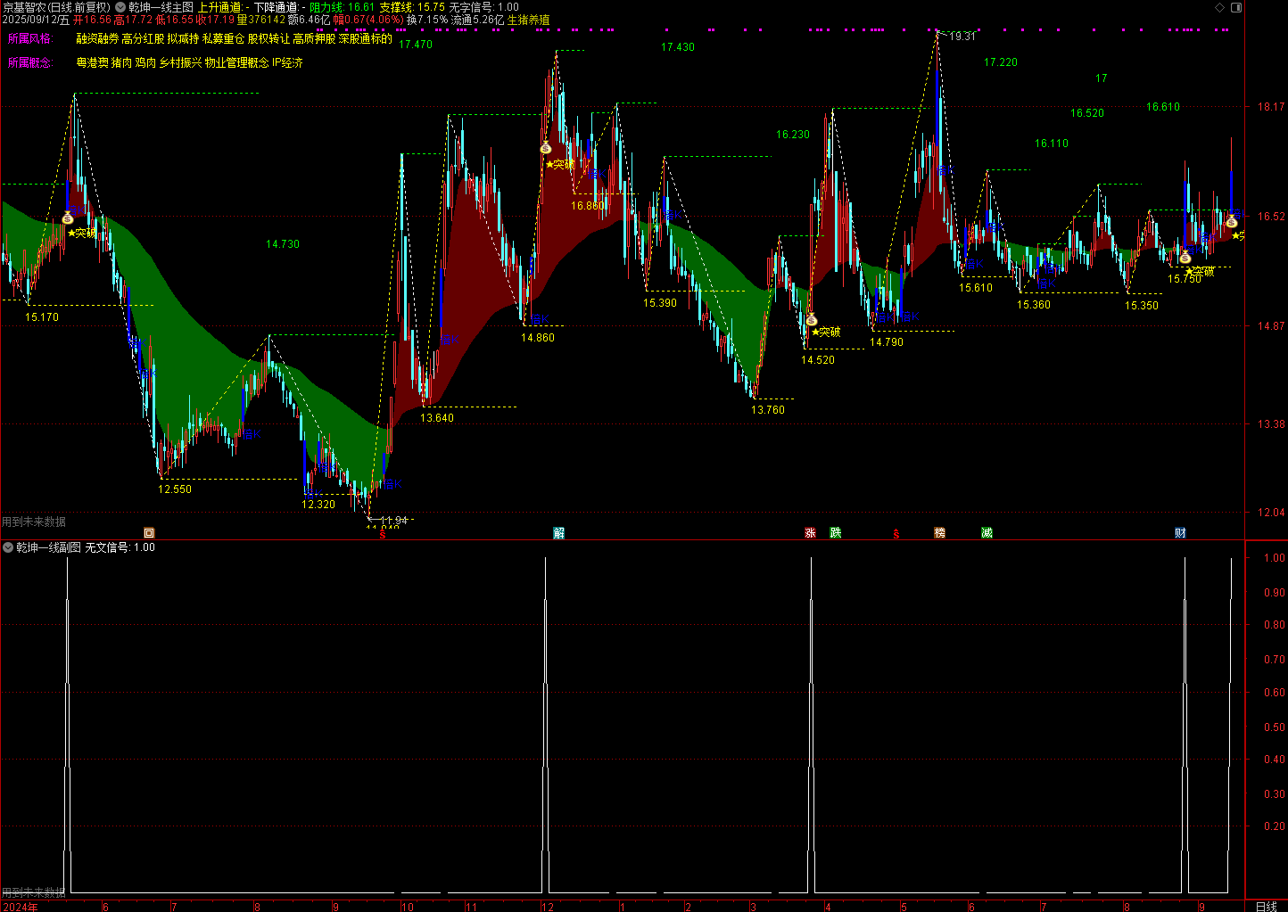1288x912 pixels.
Task: Click the ★突破 breakout label near 14.520
Action: [x=826, y=332]
